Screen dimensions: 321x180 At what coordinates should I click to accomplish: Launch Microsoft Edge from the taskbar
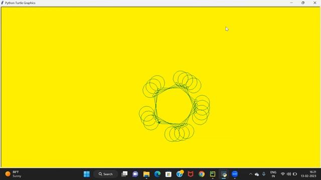pyautogui.click(x=157, y=174)
